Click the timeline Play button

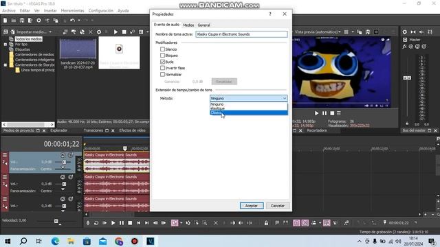coord(113,223)
